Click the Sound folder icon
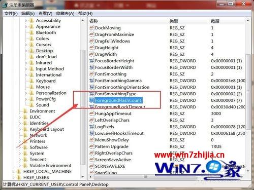This screenshot has width=254, height=190. pyautogui.click(x=31, y=105)
